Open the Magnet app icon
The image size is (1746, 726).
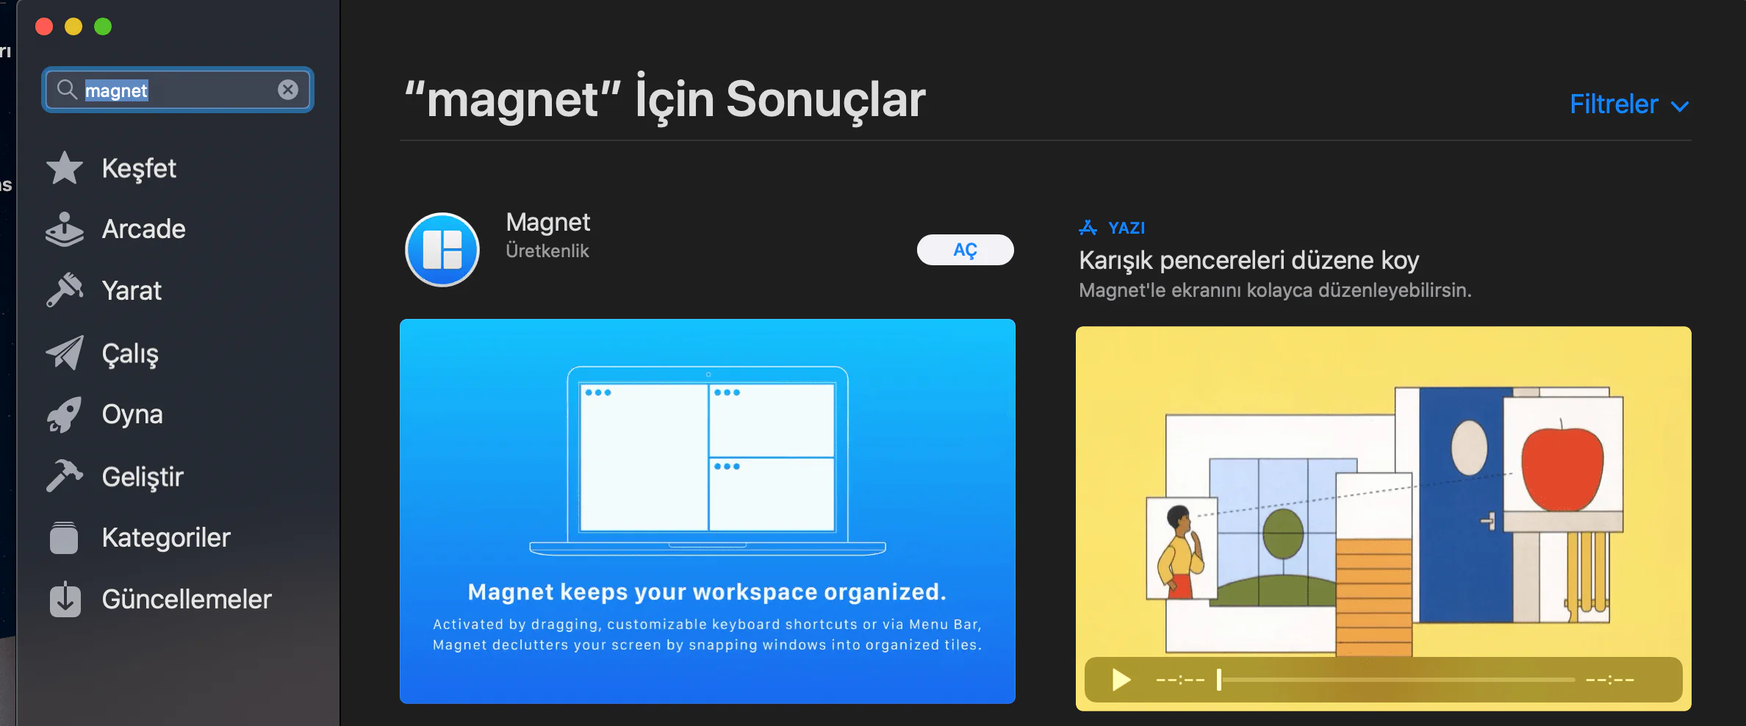pos(442,250)
